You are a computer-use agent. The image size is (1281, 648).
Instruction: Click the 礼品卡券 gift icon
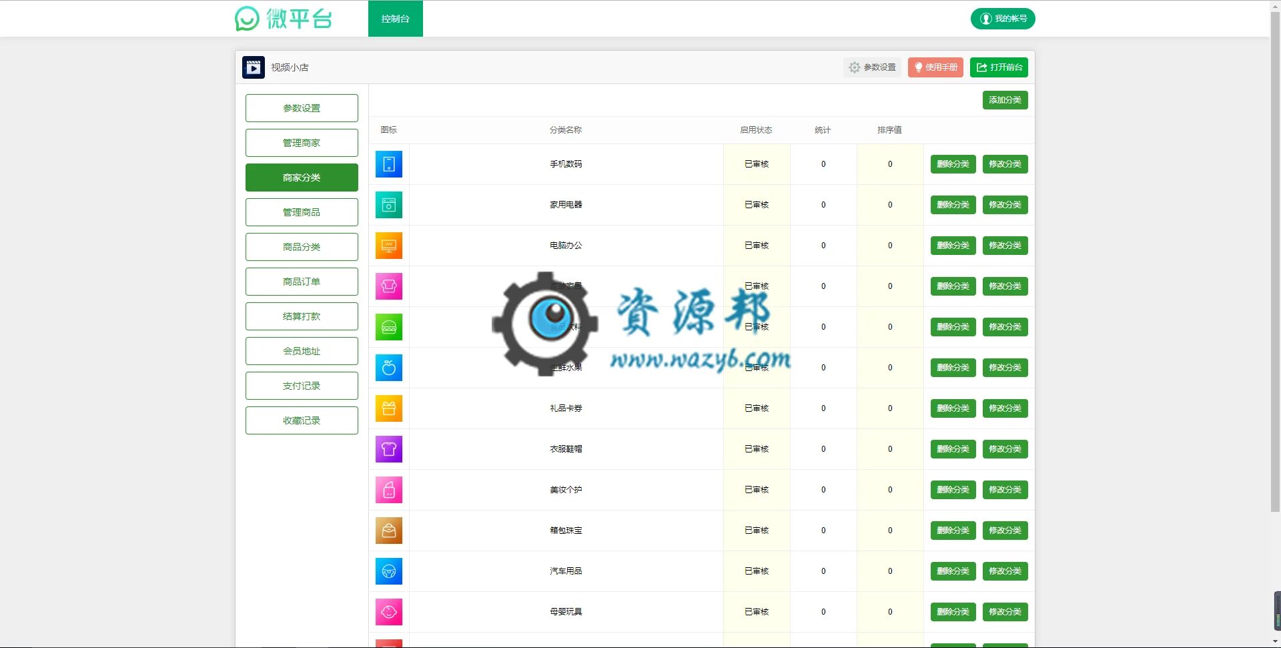(389, 408)
